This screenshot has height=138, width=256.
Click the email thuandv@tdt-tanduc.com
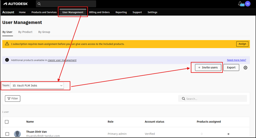(43, 136)
